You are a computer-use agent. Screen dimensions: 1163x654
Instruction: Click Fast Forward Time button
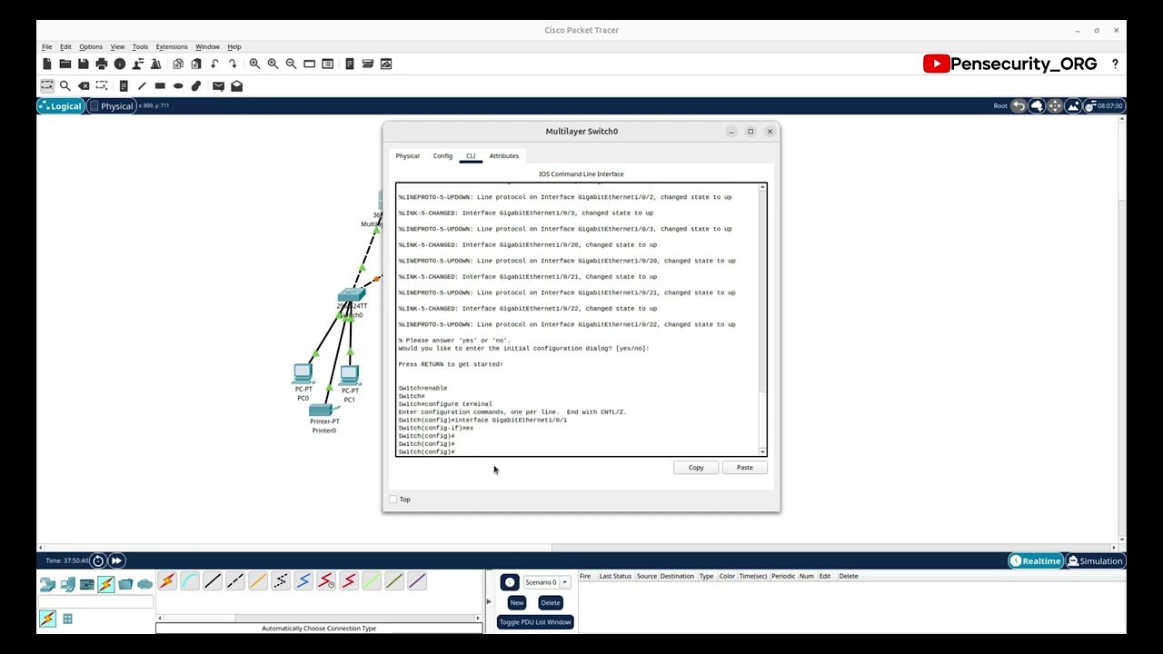tap(116, 560)
